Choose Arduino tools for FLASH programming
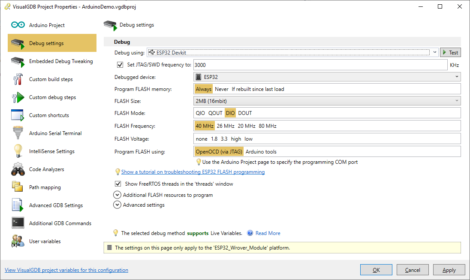470x280 pixels. pyautogui.click(x=261, y=152)
